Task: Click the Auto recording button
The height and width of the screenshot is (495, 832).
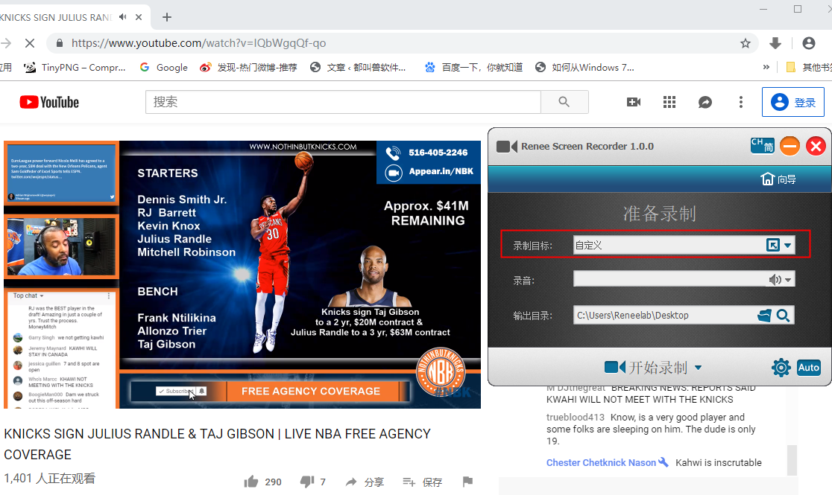Action: pos(809,367)
